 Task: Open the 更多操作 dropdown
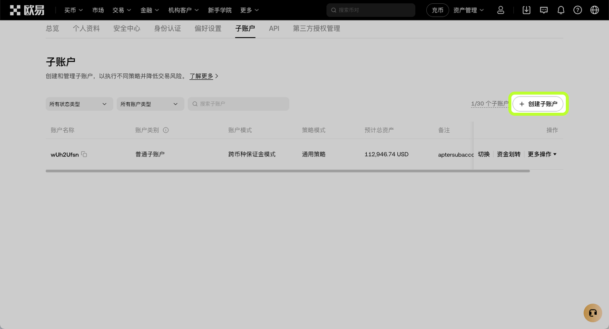pyautogui.click(x=542, y=154)
